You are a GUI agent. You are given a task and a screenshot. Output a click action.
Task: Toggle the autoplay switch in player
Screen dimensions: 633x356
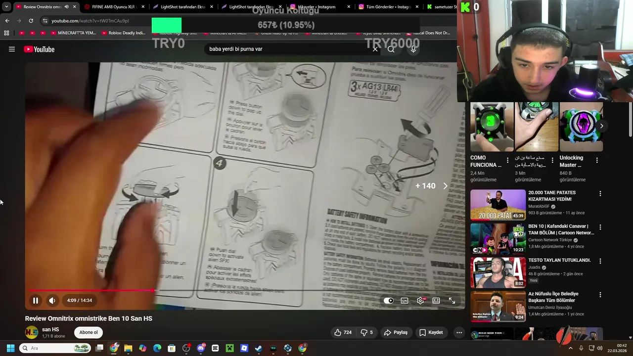pyautogui.click(x=389, y=301)
